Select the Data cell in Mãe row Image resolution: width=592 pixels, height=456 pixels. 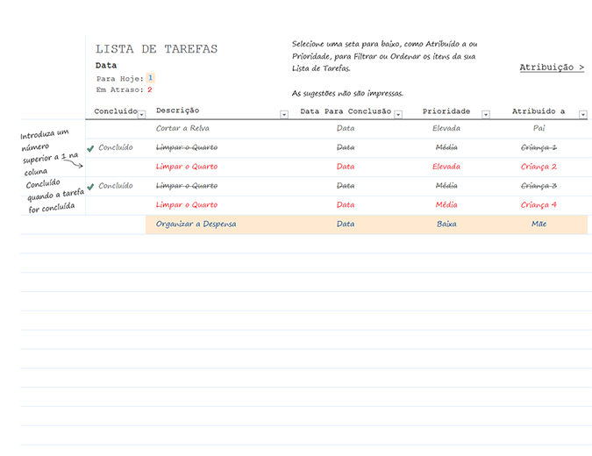[346, 224]
